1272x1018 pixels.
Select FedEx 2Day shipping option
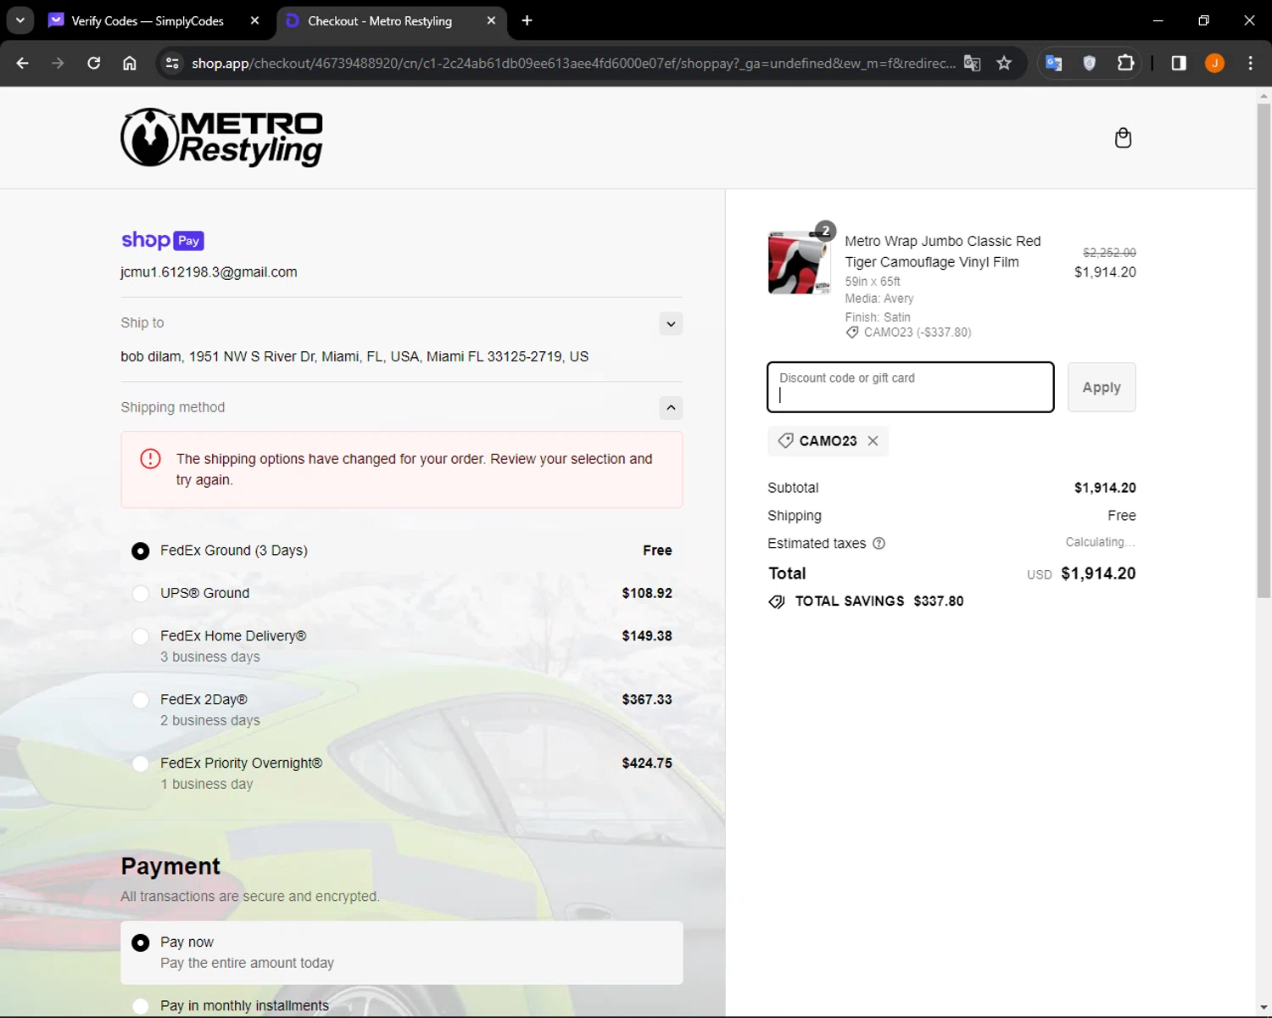(x=141, y=700)
